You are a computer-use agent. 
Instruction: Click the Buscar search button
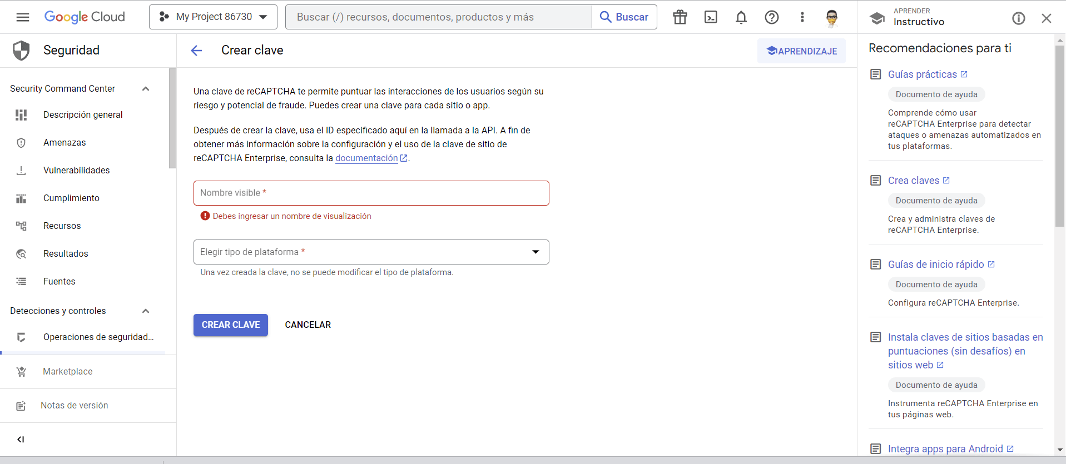pyautogui.click(x=624, y=17)
